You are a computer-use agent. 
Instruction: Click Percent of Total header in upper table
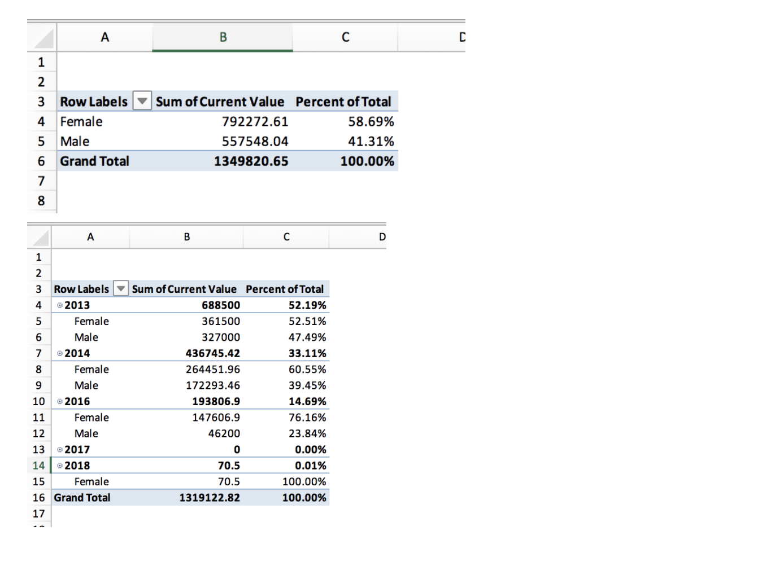point(343,102)
